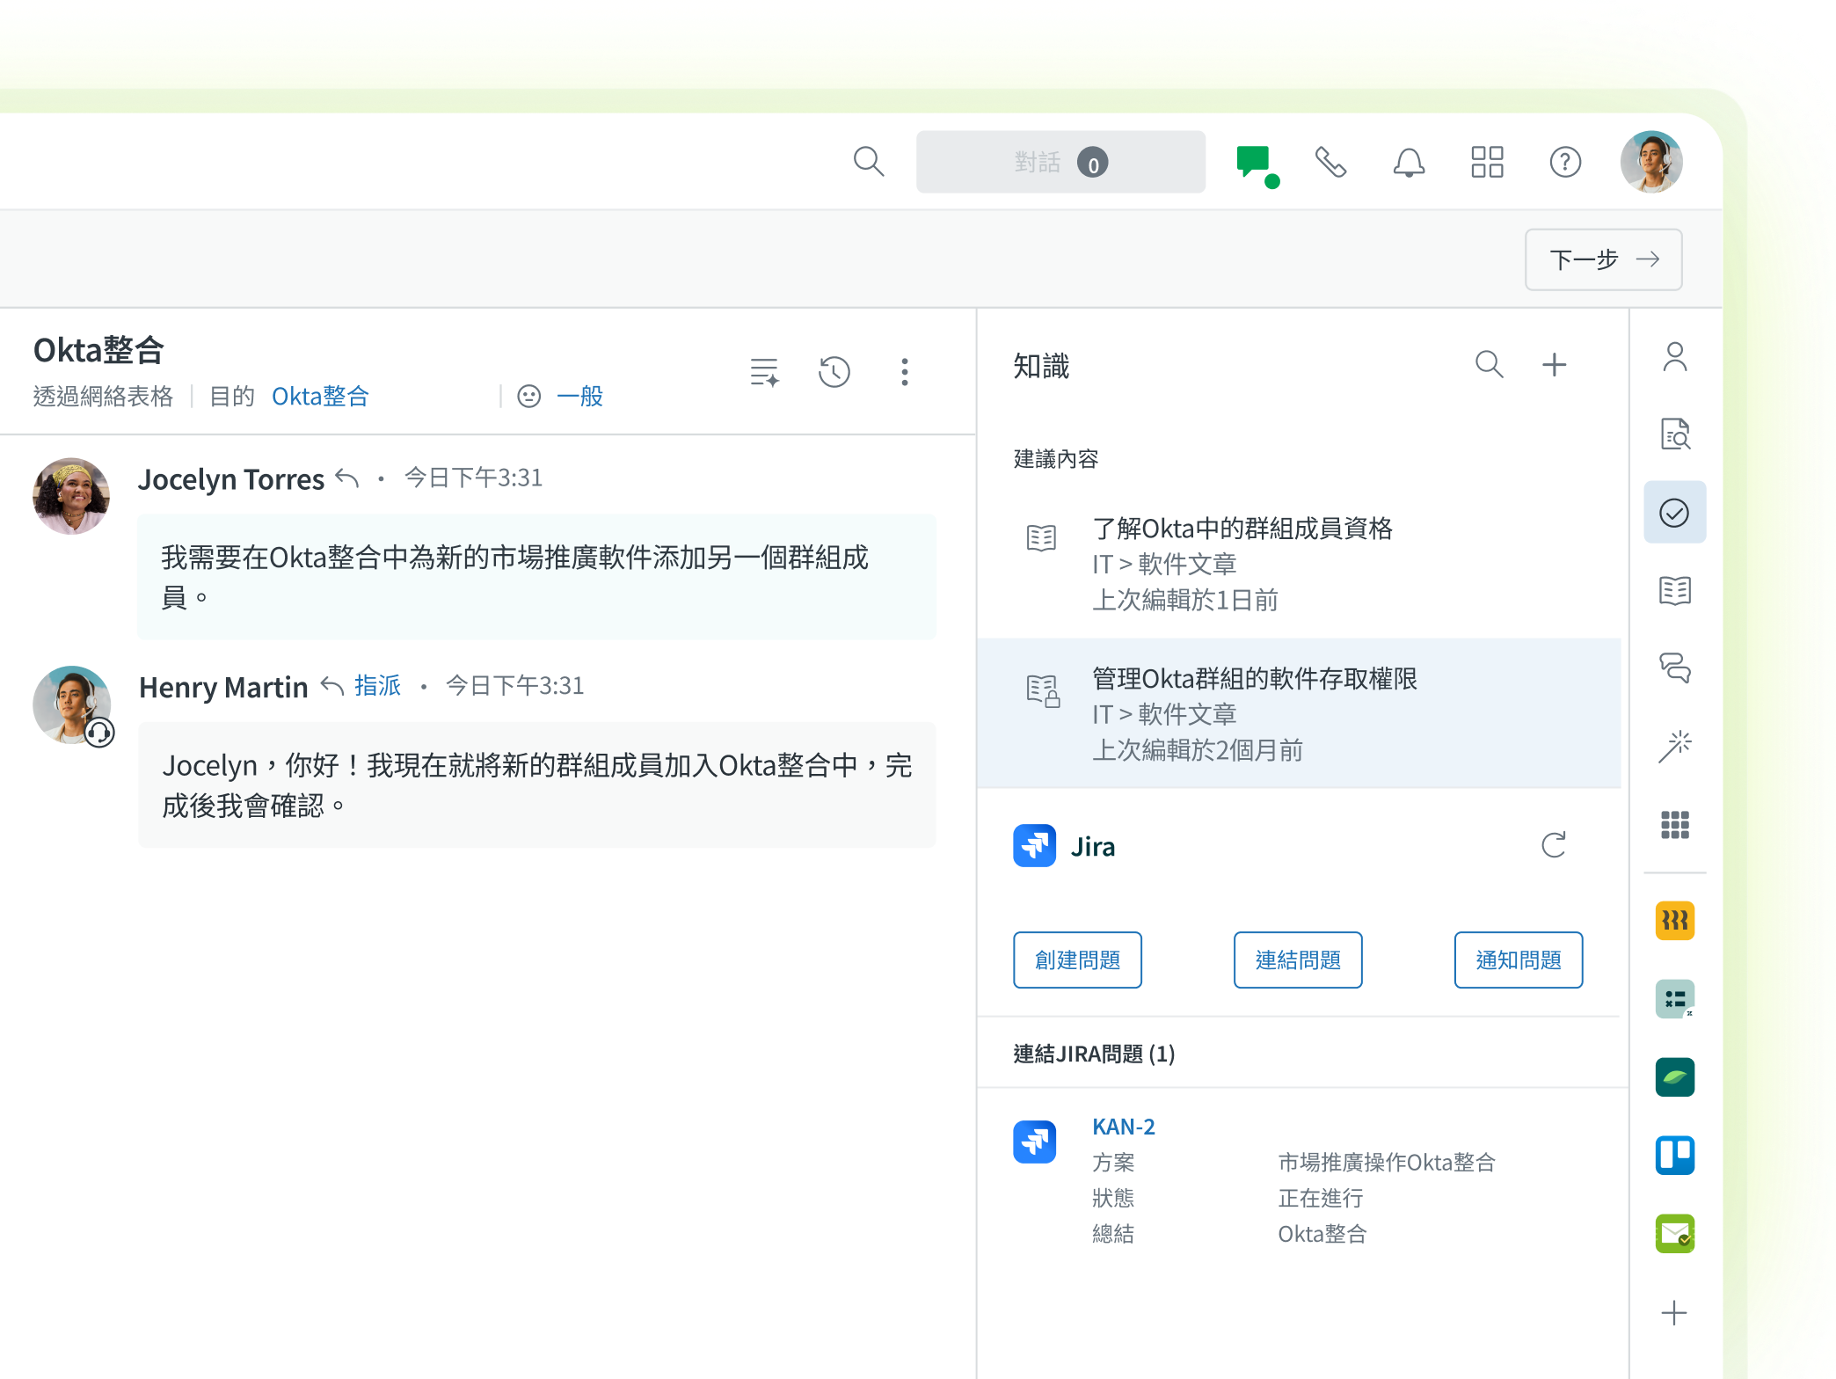Click the 正在進行 status value

tap(1321, 1198)
